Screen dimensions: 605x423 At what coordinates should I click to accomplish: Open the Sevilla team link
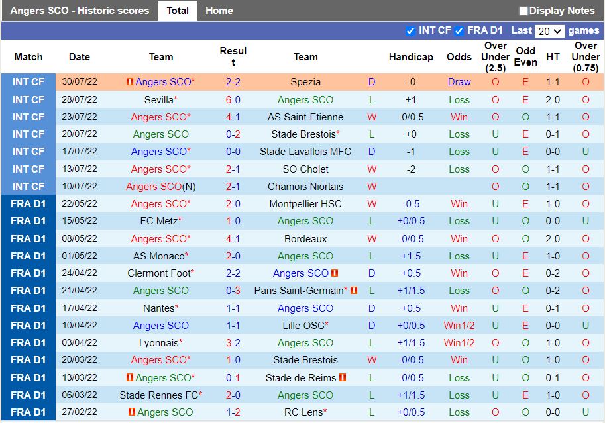tap(158, 100)
